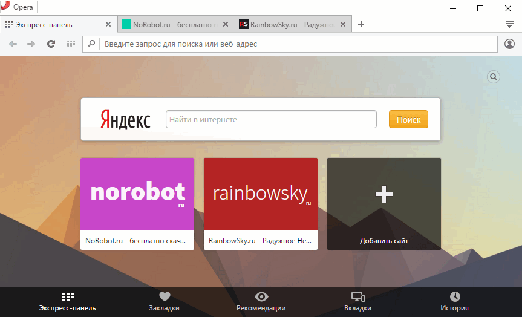This screenshot has height=317, width=522.
Task: Open Вкладки devices in the bottom bar
Action: [x=358, y=302]
